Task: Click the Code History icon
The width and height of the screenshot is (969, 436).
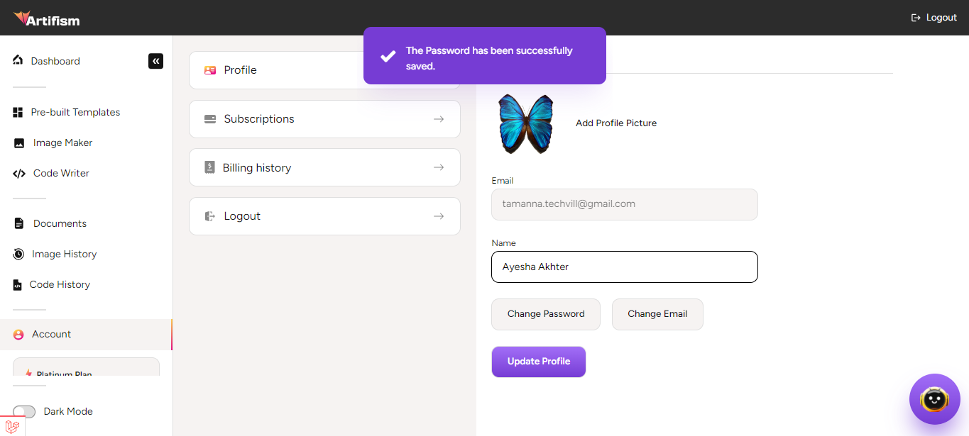Action: point(18,285)
